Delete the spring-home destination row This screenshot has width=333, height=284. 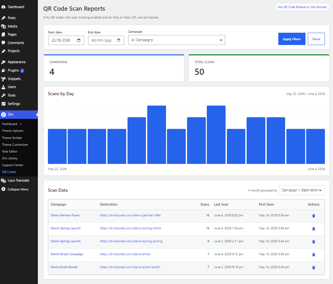tap(314, 229)
